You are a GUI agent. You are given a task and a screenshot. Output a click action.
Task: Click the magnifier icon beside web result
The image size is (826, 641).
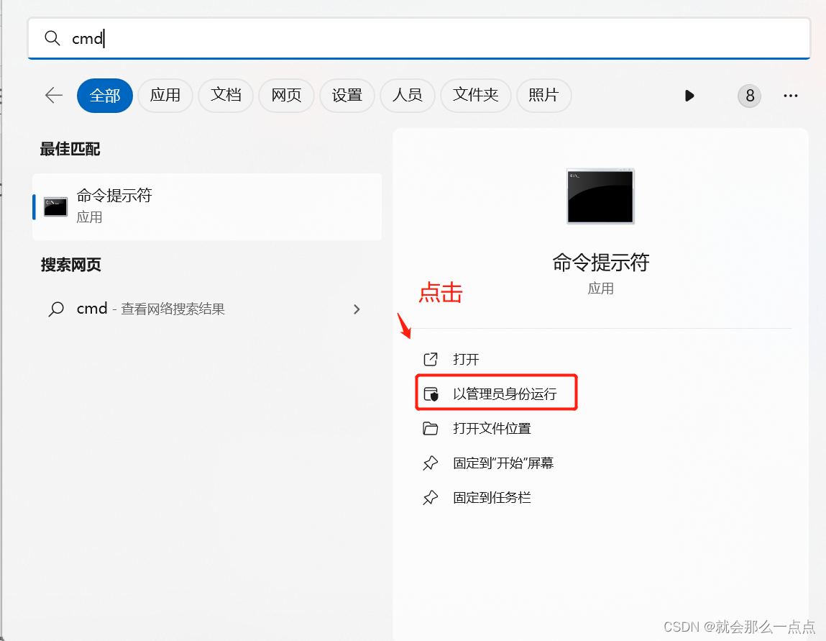[x=56, y=309]
